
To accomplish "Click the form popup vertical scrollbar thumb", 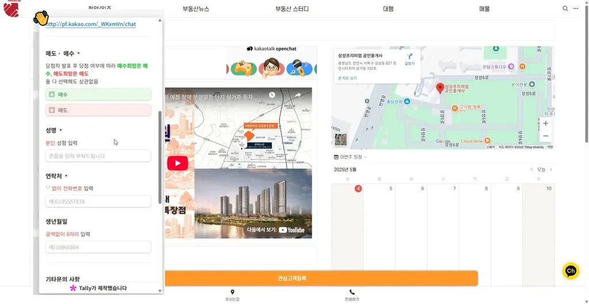I will [x=160, y=157].
